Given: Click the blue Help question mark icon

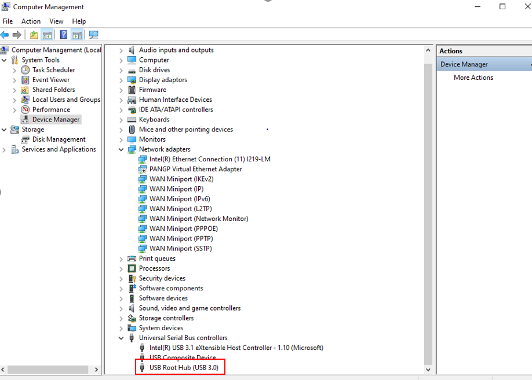Looking at the screenshot, I should tap(63, 35).
